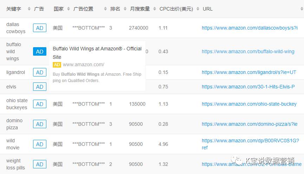
Task: Click CPC value 0.75
Action: tap(163, 87)
